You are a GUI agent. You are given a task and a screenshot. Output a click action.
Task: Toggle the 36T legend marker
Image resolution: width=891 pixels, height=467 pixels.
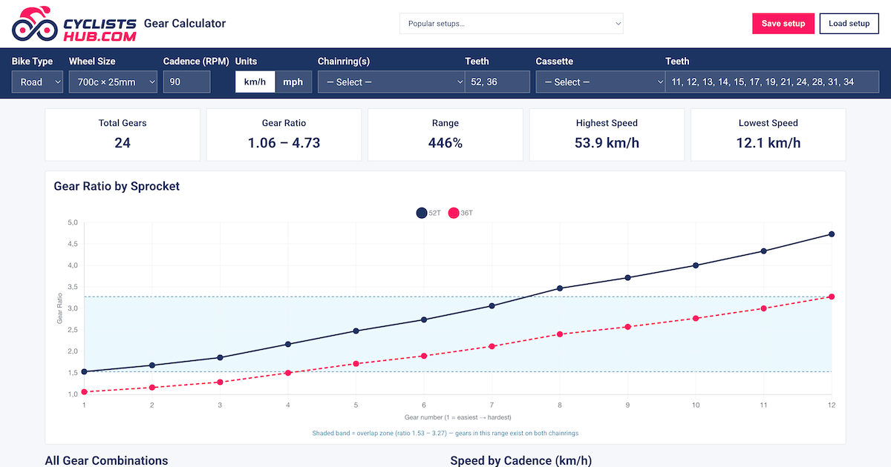pos(454,213)
